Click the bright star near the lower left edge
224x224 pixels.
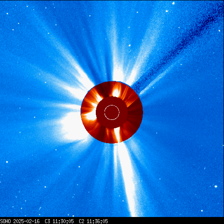(7, 162)
